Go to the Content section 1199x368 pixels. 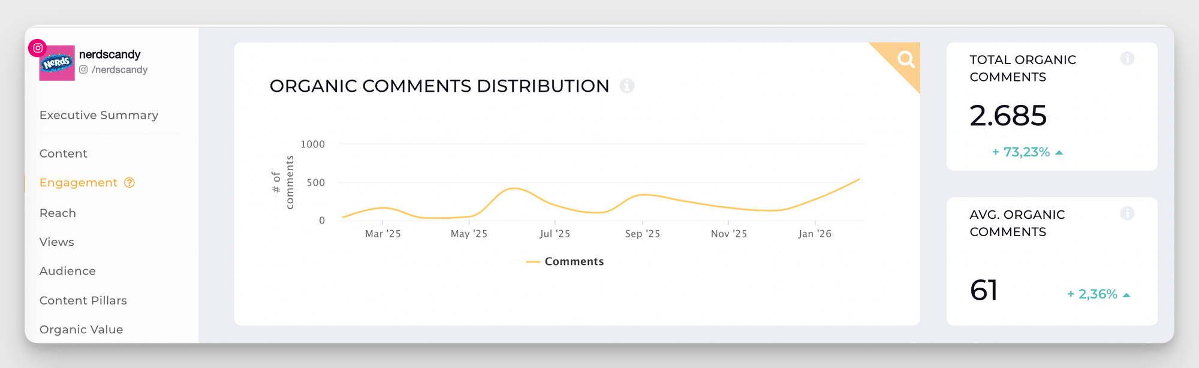[x=64, y=153]
